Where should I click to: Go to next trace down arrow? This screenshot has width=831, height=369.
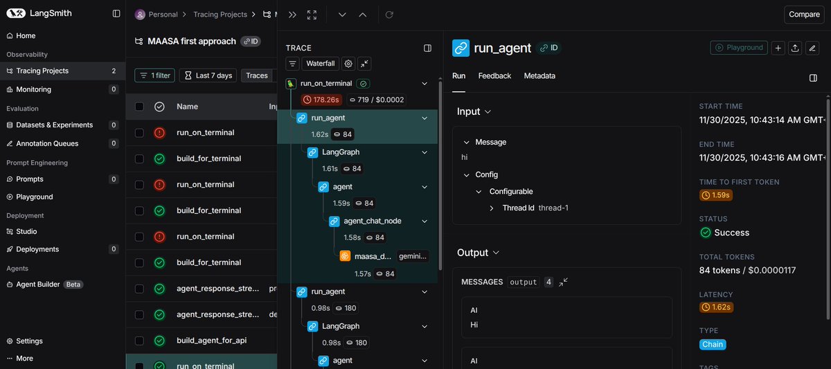[342, 15]
